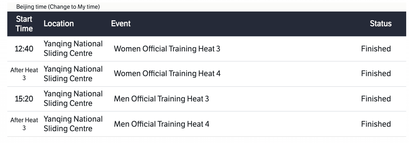Click the 15:20 start time cell
Viewport: 409px width, 143px height.
24,99
